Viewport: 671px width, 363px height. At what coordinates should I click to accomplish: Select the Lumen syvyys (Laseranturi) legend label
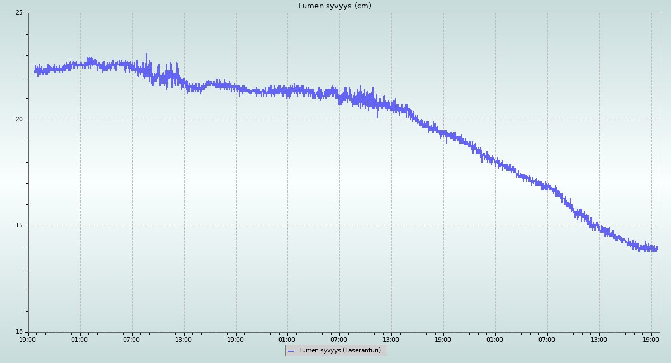[x=339, y=351]
